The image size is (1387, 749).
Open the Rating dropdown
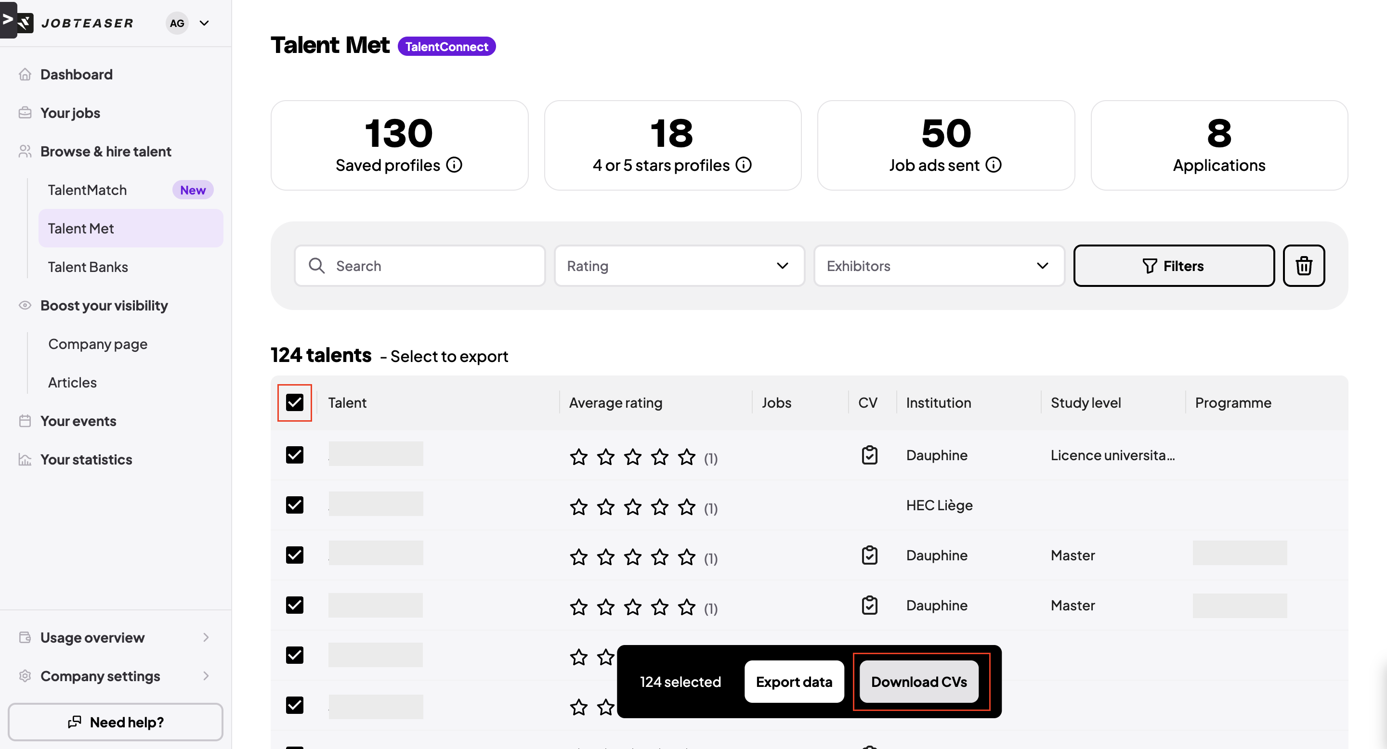coord(679,266)
